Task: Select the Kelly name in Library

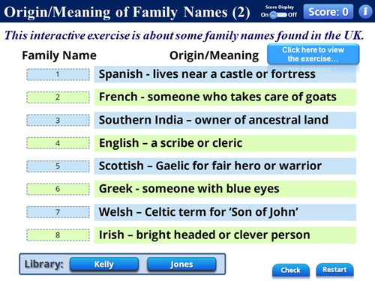Action: coord(104,265)
